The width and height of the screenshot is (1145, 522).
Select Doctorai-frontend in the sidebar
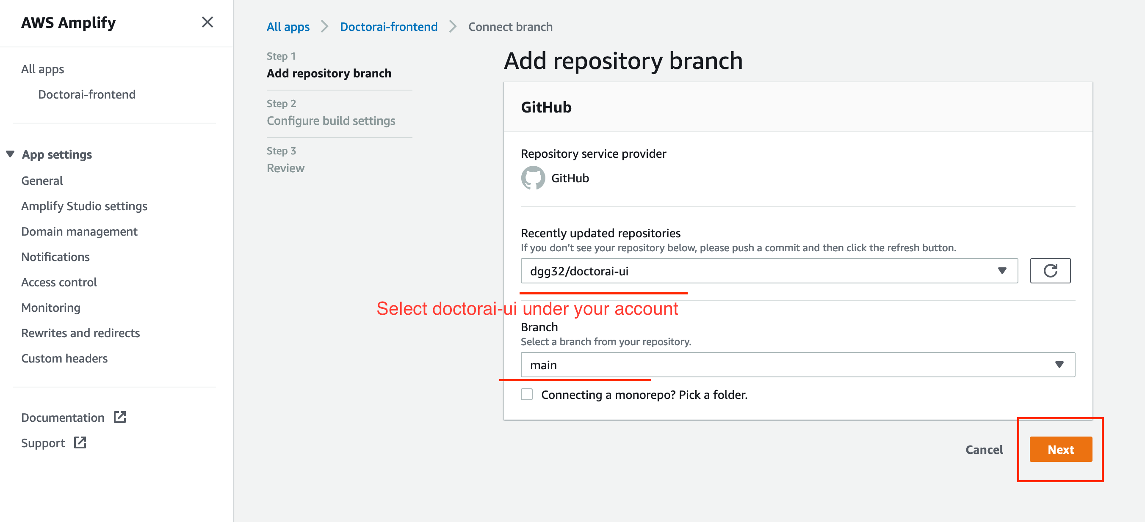click(87, 95)
